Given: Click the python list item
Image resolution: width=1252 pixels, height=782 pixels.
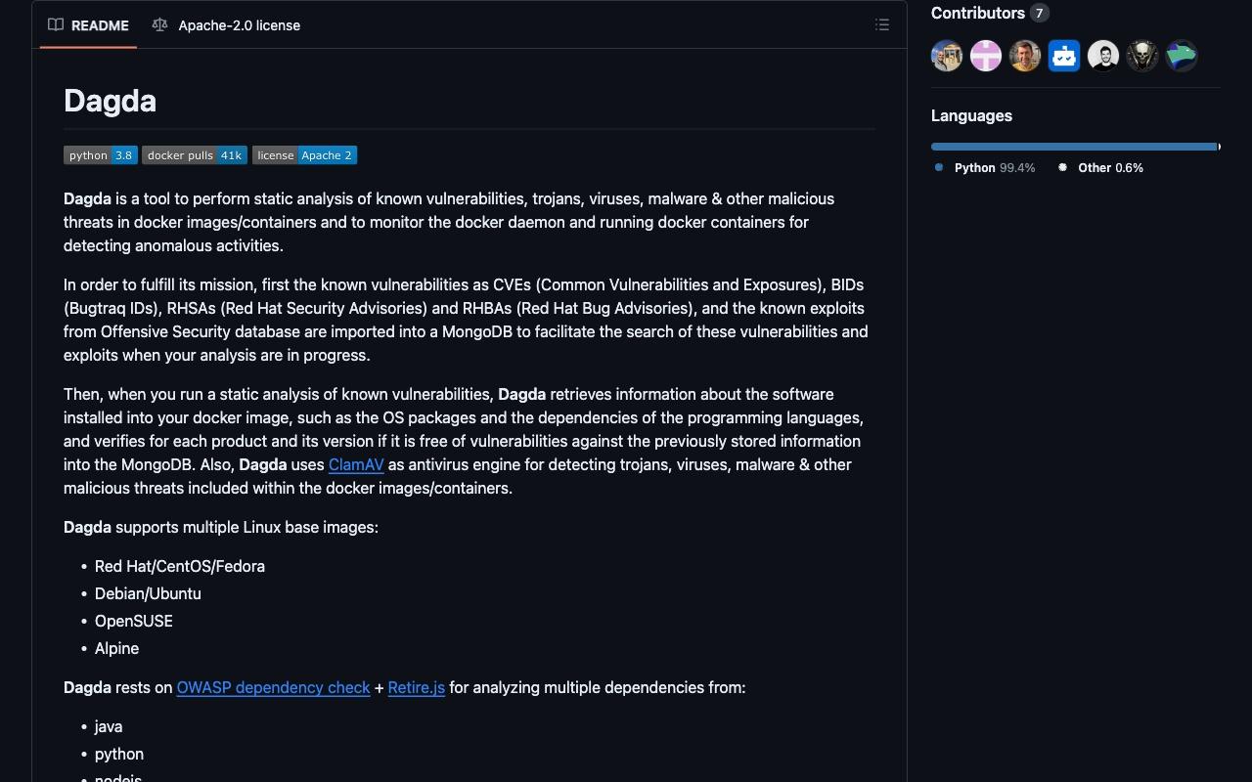Looking at the screenshot, I should pos(119,754).
